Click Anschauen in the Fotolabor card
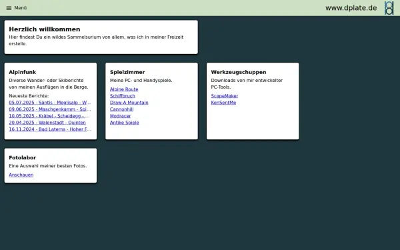 coord(21,175)
